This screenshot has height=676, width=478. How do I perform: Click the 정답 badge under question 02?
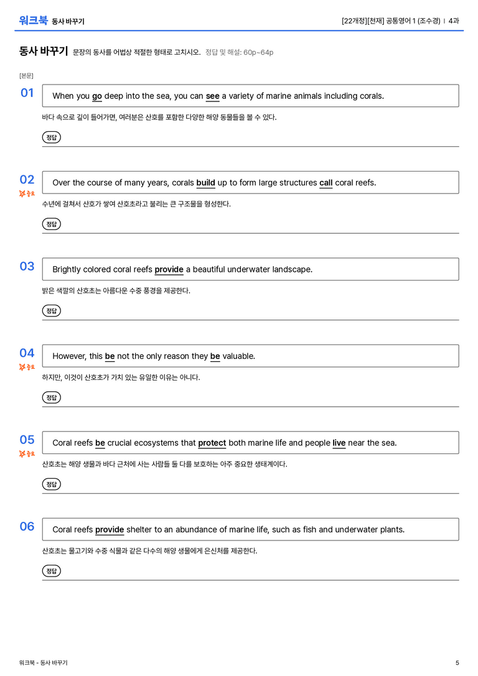[x=51, y=224]
